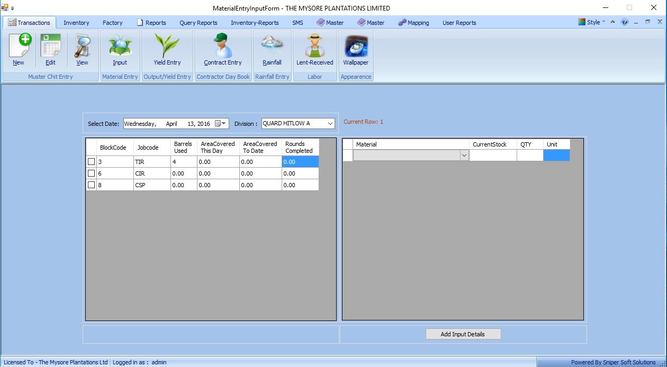Screen dimensions: 667x367
Task: Open the Select Date calendar picker
Action: click(221, 124)
